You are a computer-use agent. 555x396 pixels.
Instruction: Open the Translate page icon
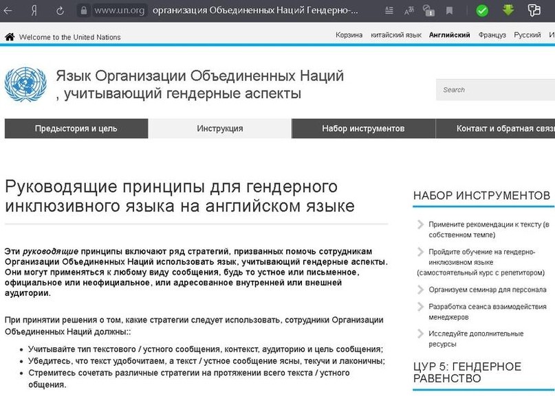point(410,10)
